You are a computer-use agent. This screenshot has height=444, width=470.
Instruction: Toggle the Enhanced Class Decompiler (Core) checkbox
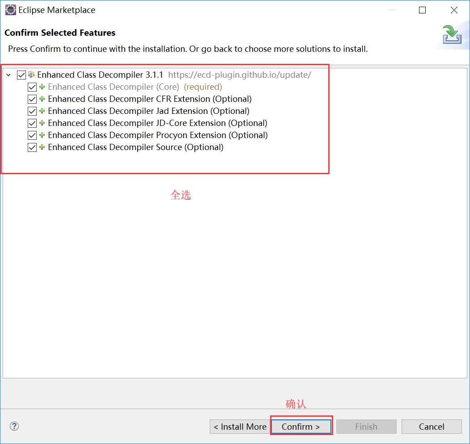(32, 87)
